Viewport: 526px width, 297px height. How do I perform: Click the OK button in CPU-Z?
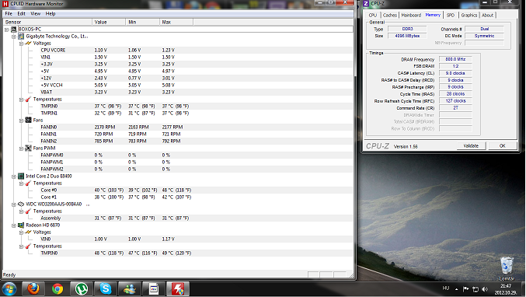pyautogui.click(x=502, y=146)
